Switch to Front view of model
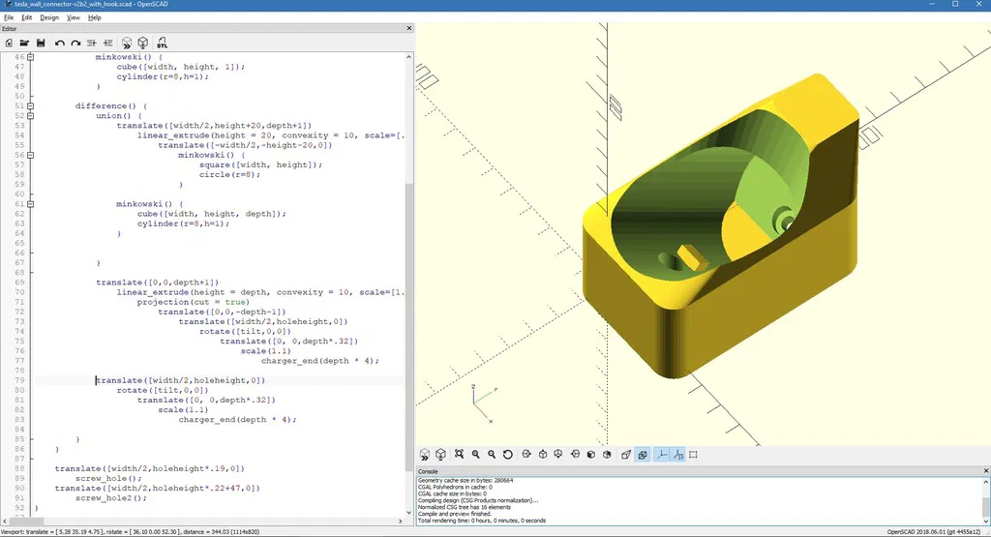Viewport: 991px width, 537px height. [591, 454]
